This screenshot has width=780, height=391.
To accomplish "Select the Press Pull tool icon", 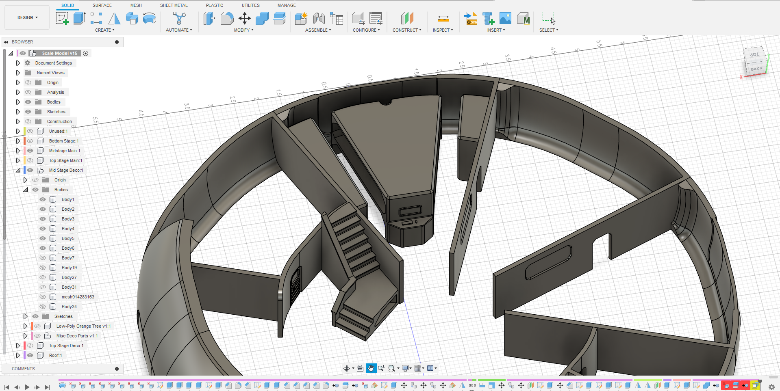I will tap(209, 18).
